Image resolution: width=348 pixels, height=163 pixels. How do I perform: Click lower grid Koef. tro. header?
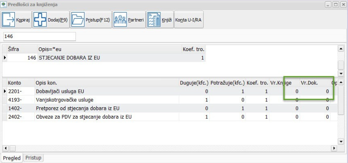[257, 83]
